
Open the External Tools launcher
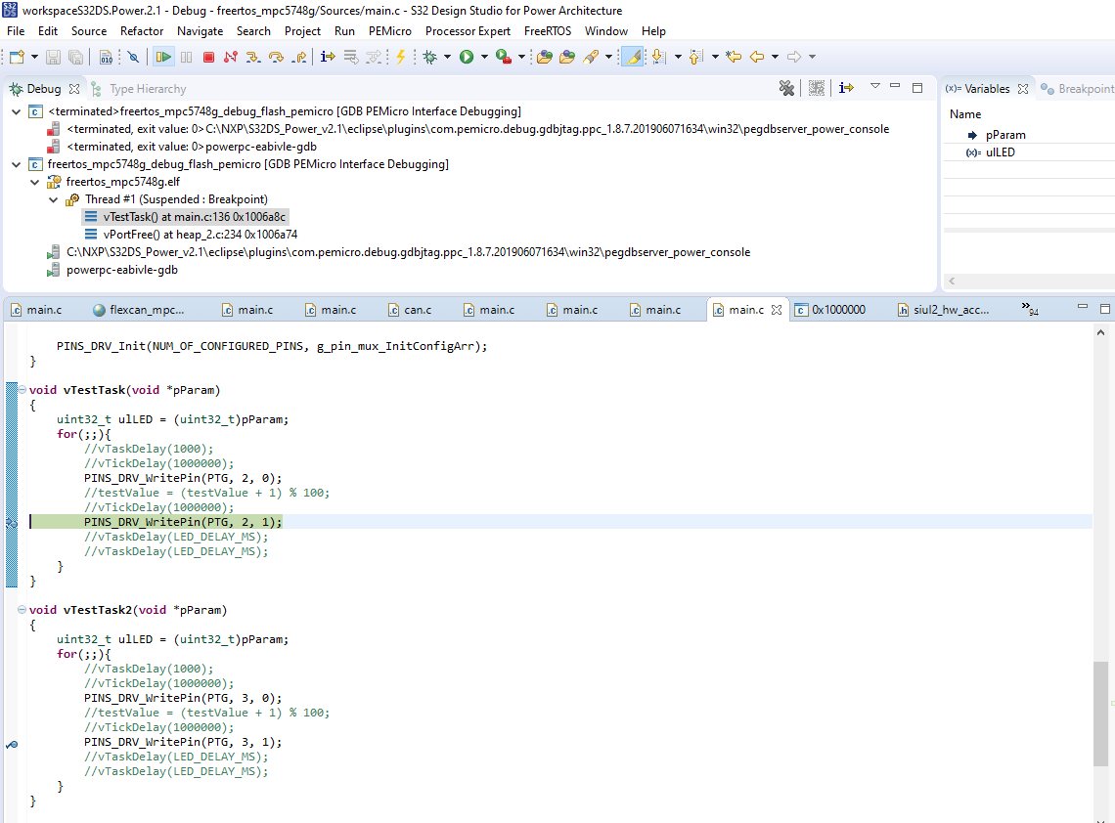click(x=503, y=56)
